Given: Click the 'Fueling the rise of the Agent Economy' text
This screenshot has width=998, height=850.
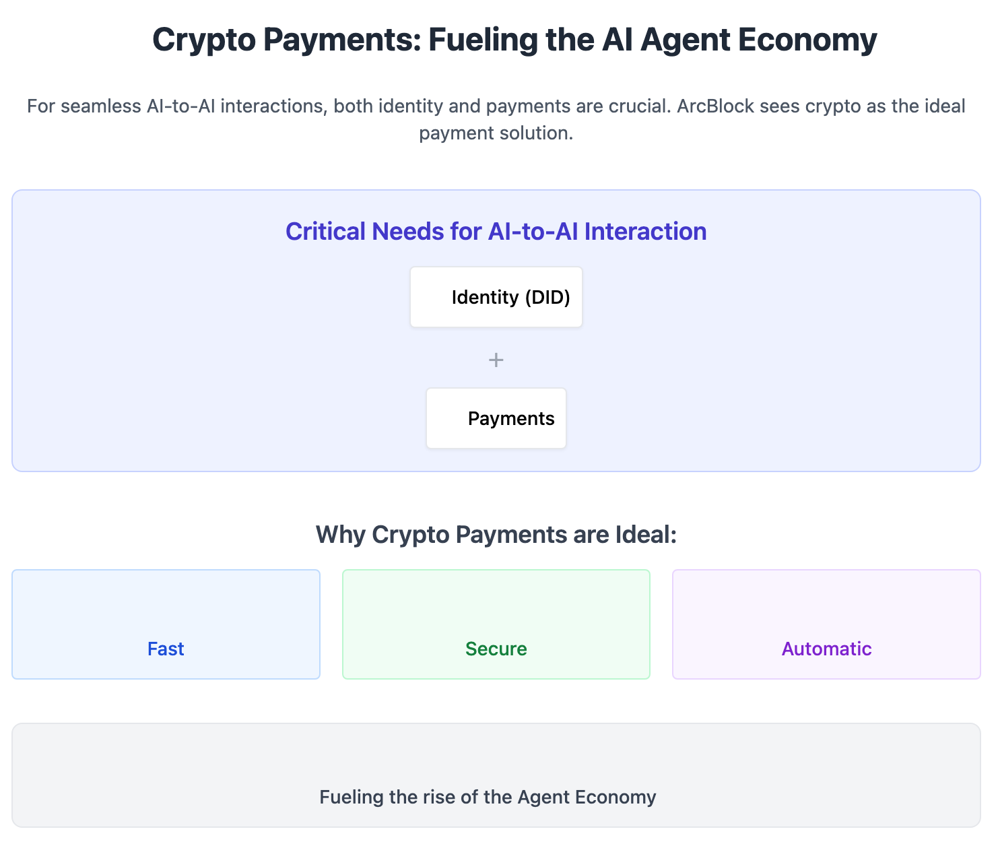Looking at the screenshot, I should pyautogui.click(x=488, y=797).
